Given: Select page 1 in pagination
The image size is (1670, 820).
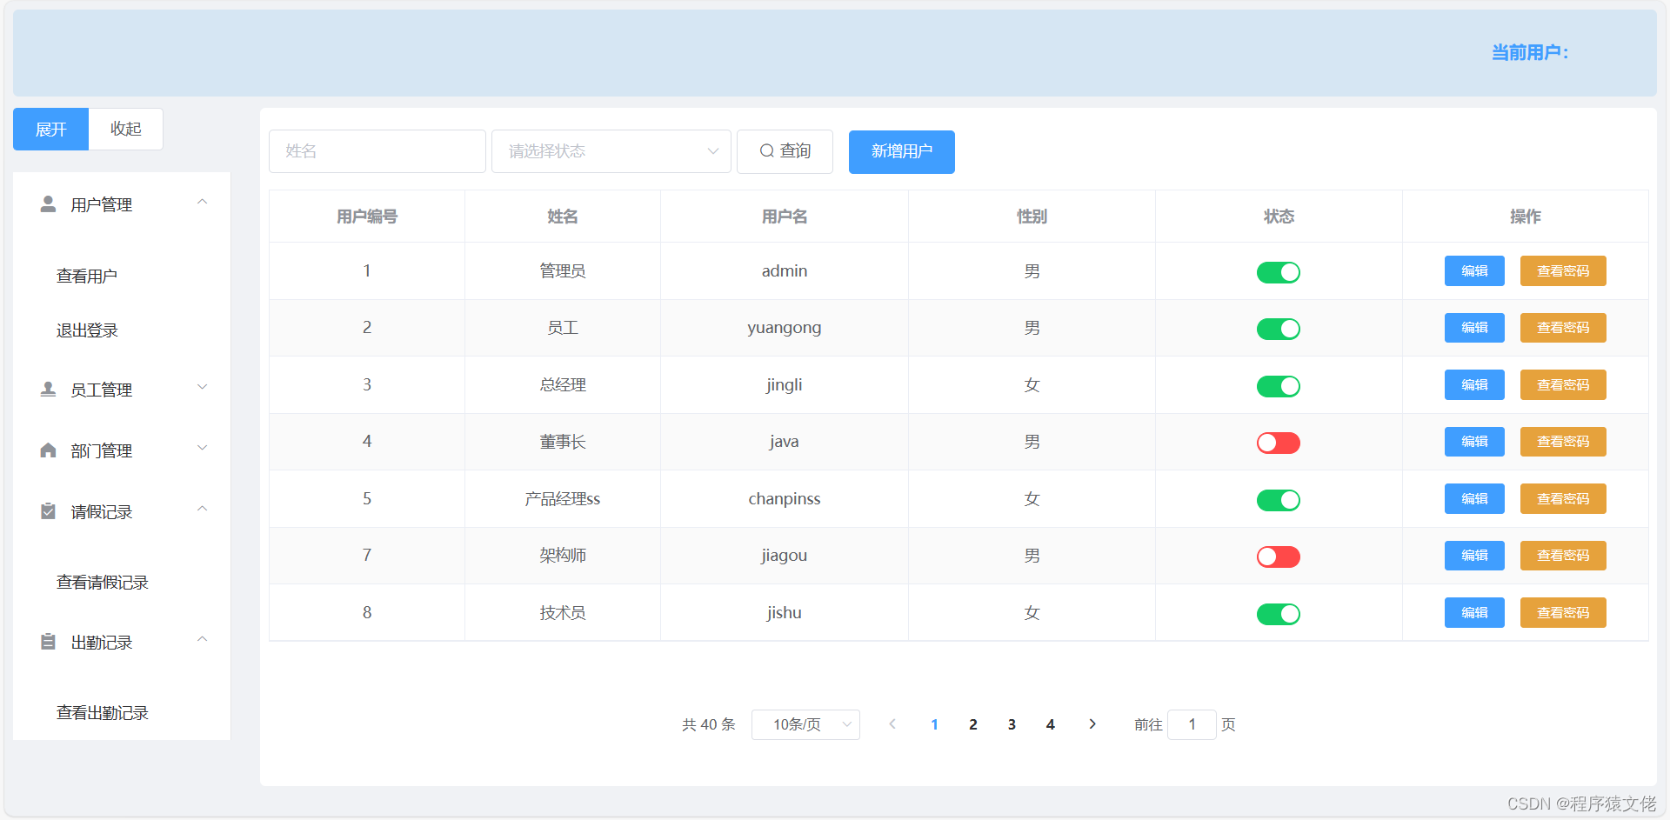Looking at the screenshot, I should coord(934,724).
